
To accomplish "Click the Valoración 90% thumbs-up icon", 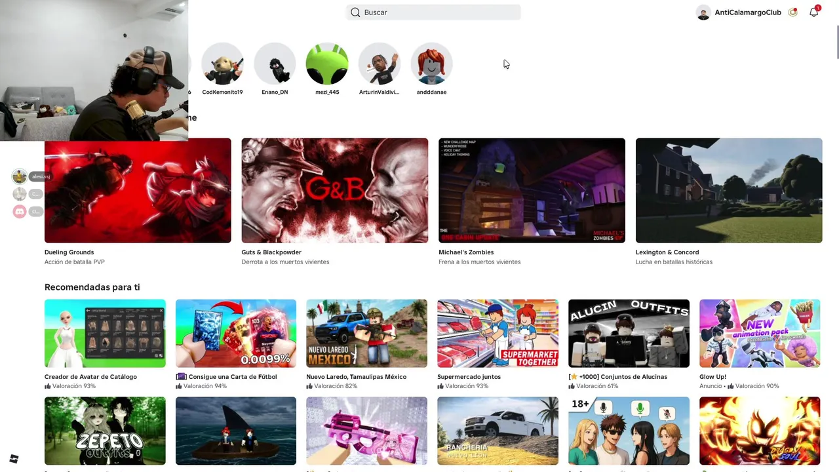I will (x=731, y=386).
